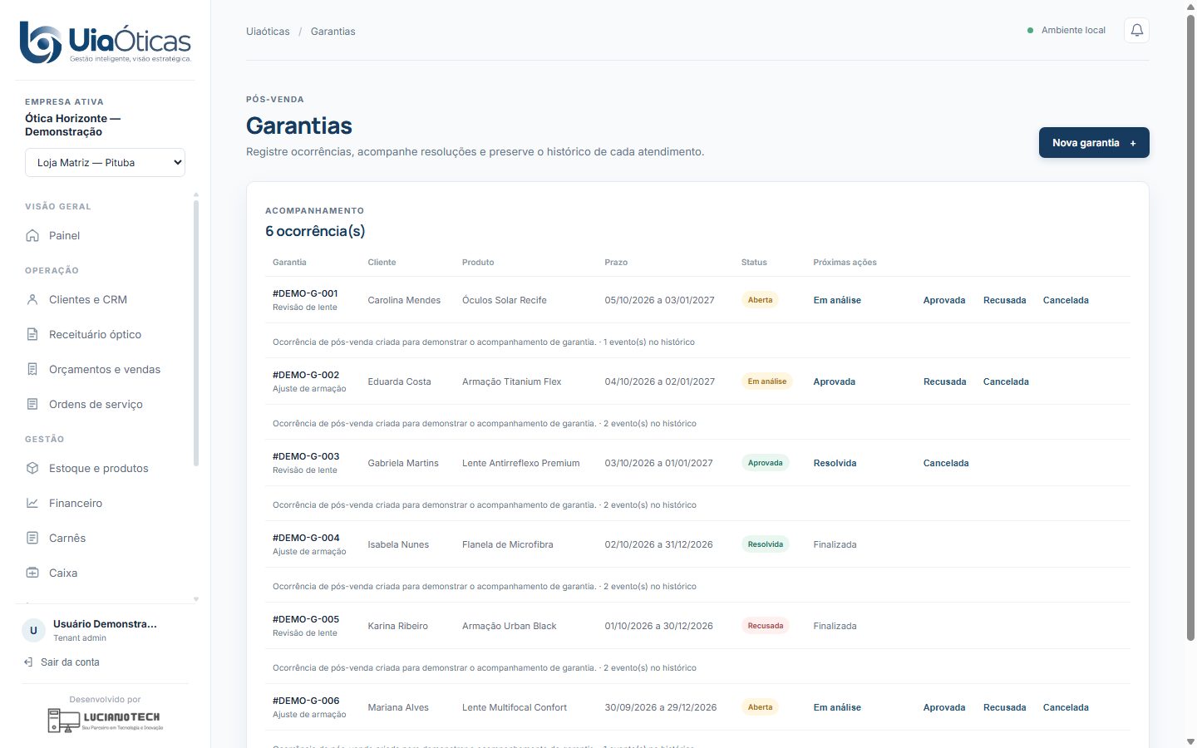
Task: Click the Financeiro chart icon
Action: (32, 504)
